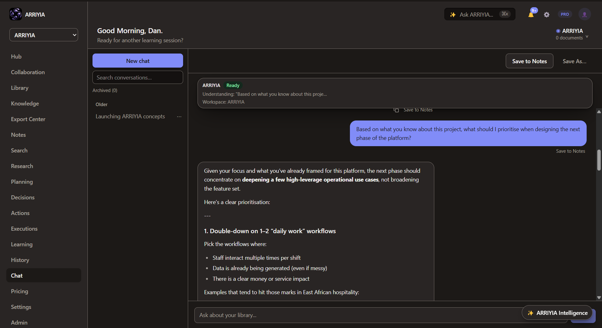Click ARRIYIA Intelligence button
Image resolution: width=602 pixels, height=328 pixels.
click(557, 313)
